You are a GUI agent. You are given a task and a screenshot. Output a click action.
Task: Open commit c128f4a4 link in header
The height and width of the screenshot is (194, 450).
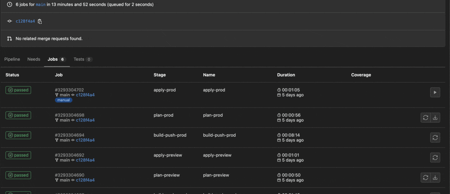tap(25, 21)
